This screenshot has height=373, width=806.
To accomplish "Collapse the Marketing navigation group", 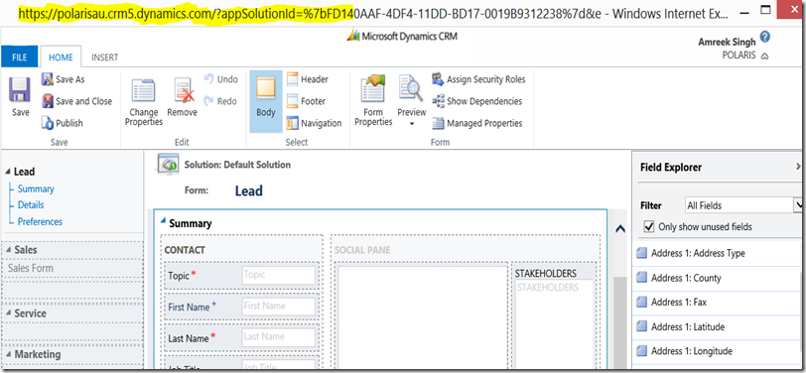I will click(x=8, y=354).
